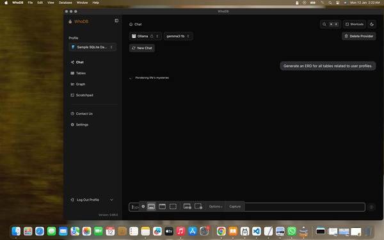Open Google Chrome from the dock
Image resolution: width=384 pixels, height=240 pixels.
click(221, 231)
